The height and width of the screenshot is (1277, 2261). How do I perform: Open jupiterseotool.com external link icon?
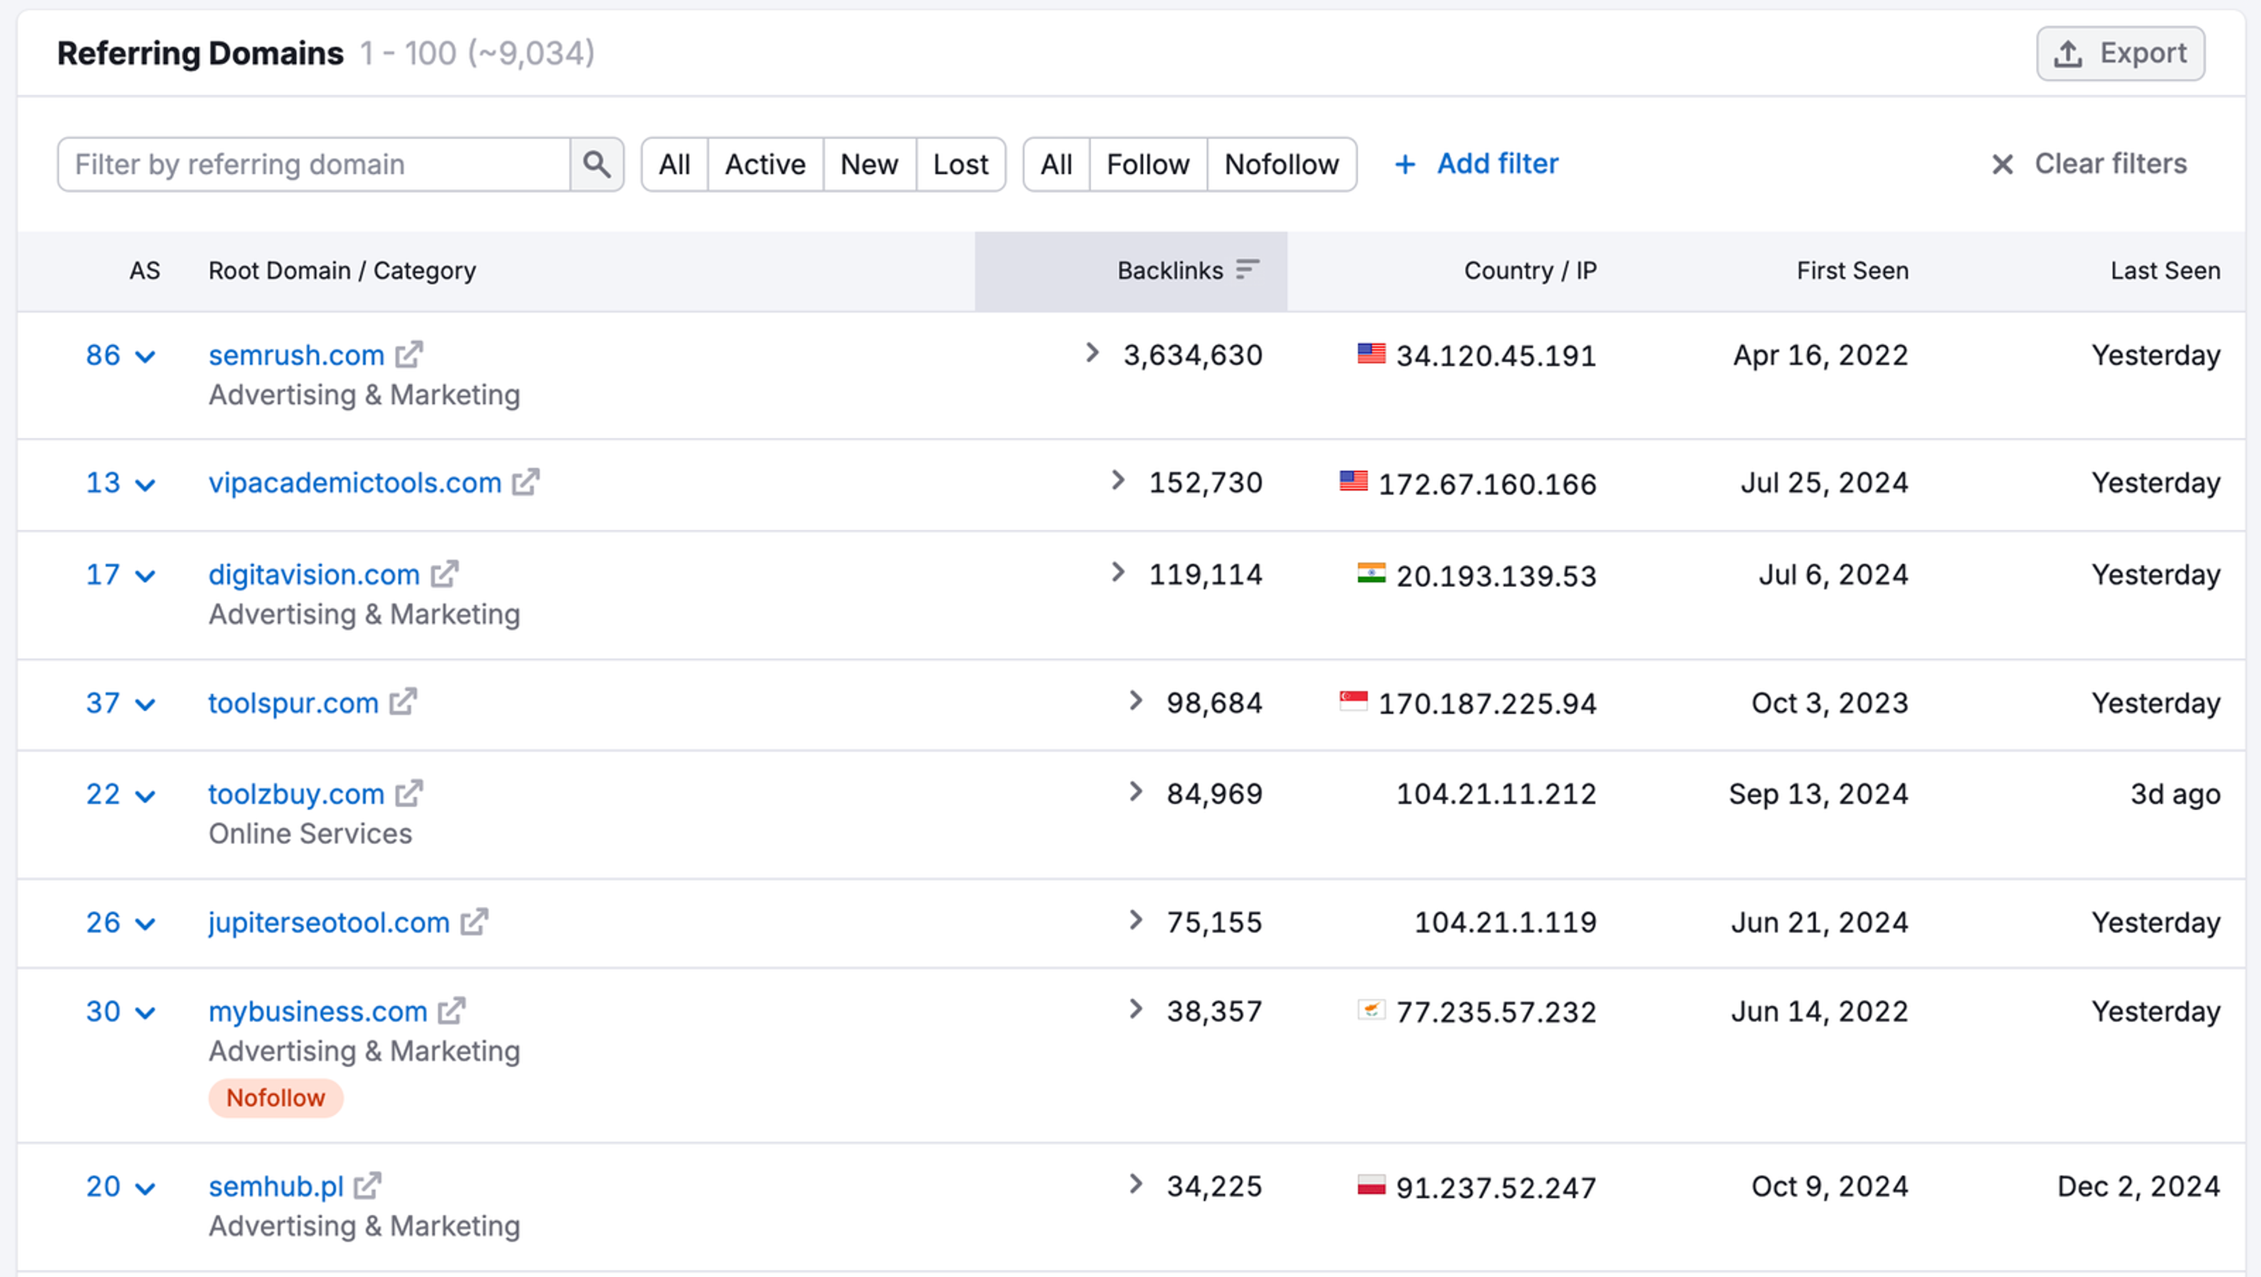(474, 922)
